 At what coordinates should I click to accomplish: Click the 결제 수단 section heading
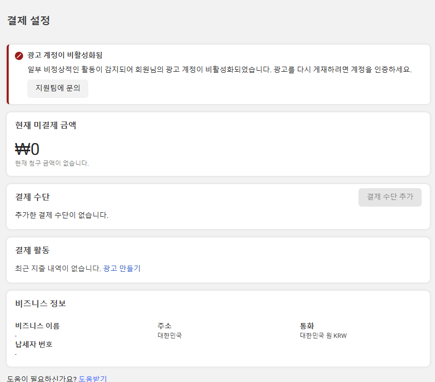[x=32, y=197]
